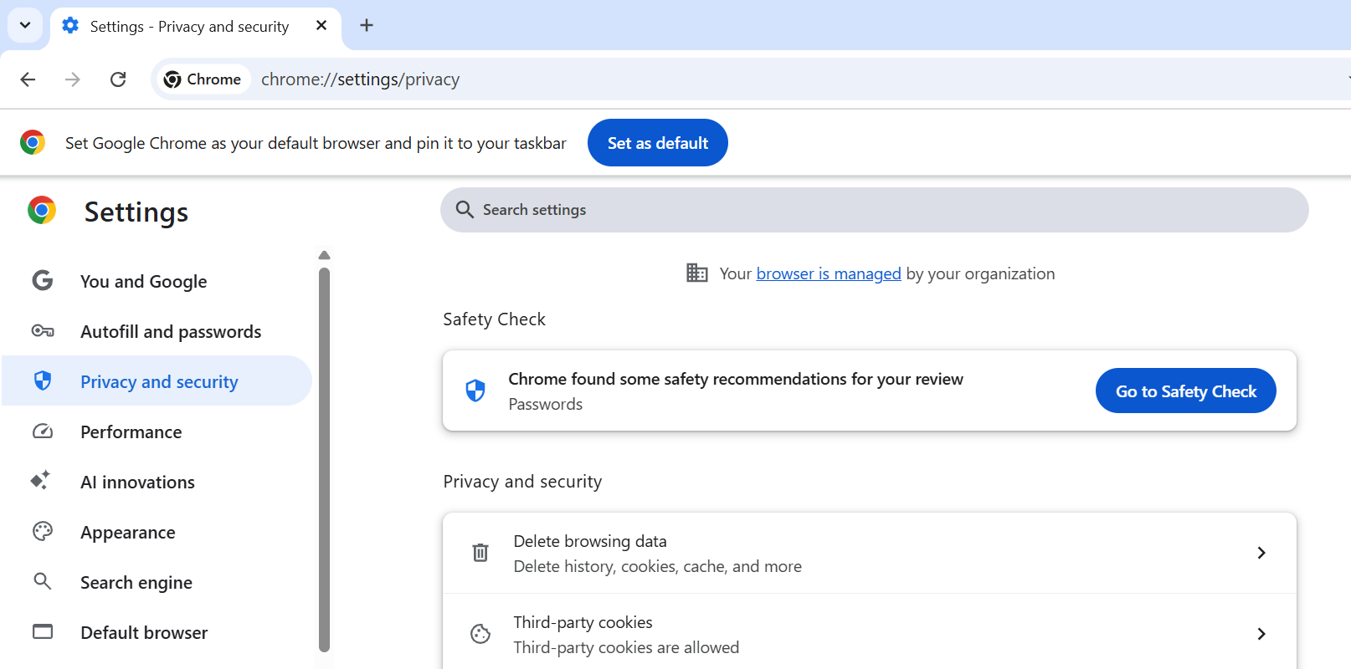The height and width of the screenshot is (669, 1351).
Task: Focus the Search settings field
Action: point(875,210)
